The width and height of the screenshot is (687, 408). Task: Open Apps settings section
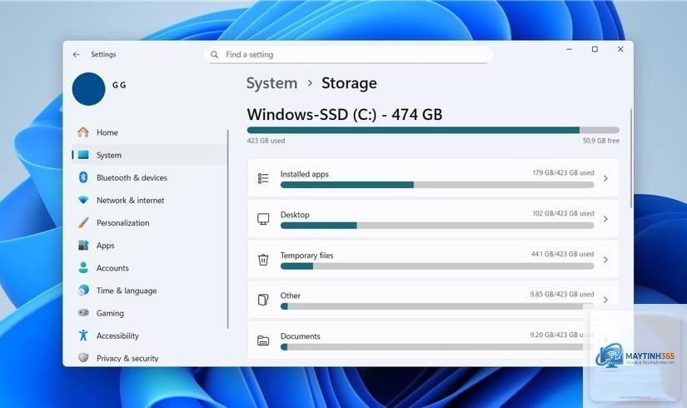click(149, 245)
